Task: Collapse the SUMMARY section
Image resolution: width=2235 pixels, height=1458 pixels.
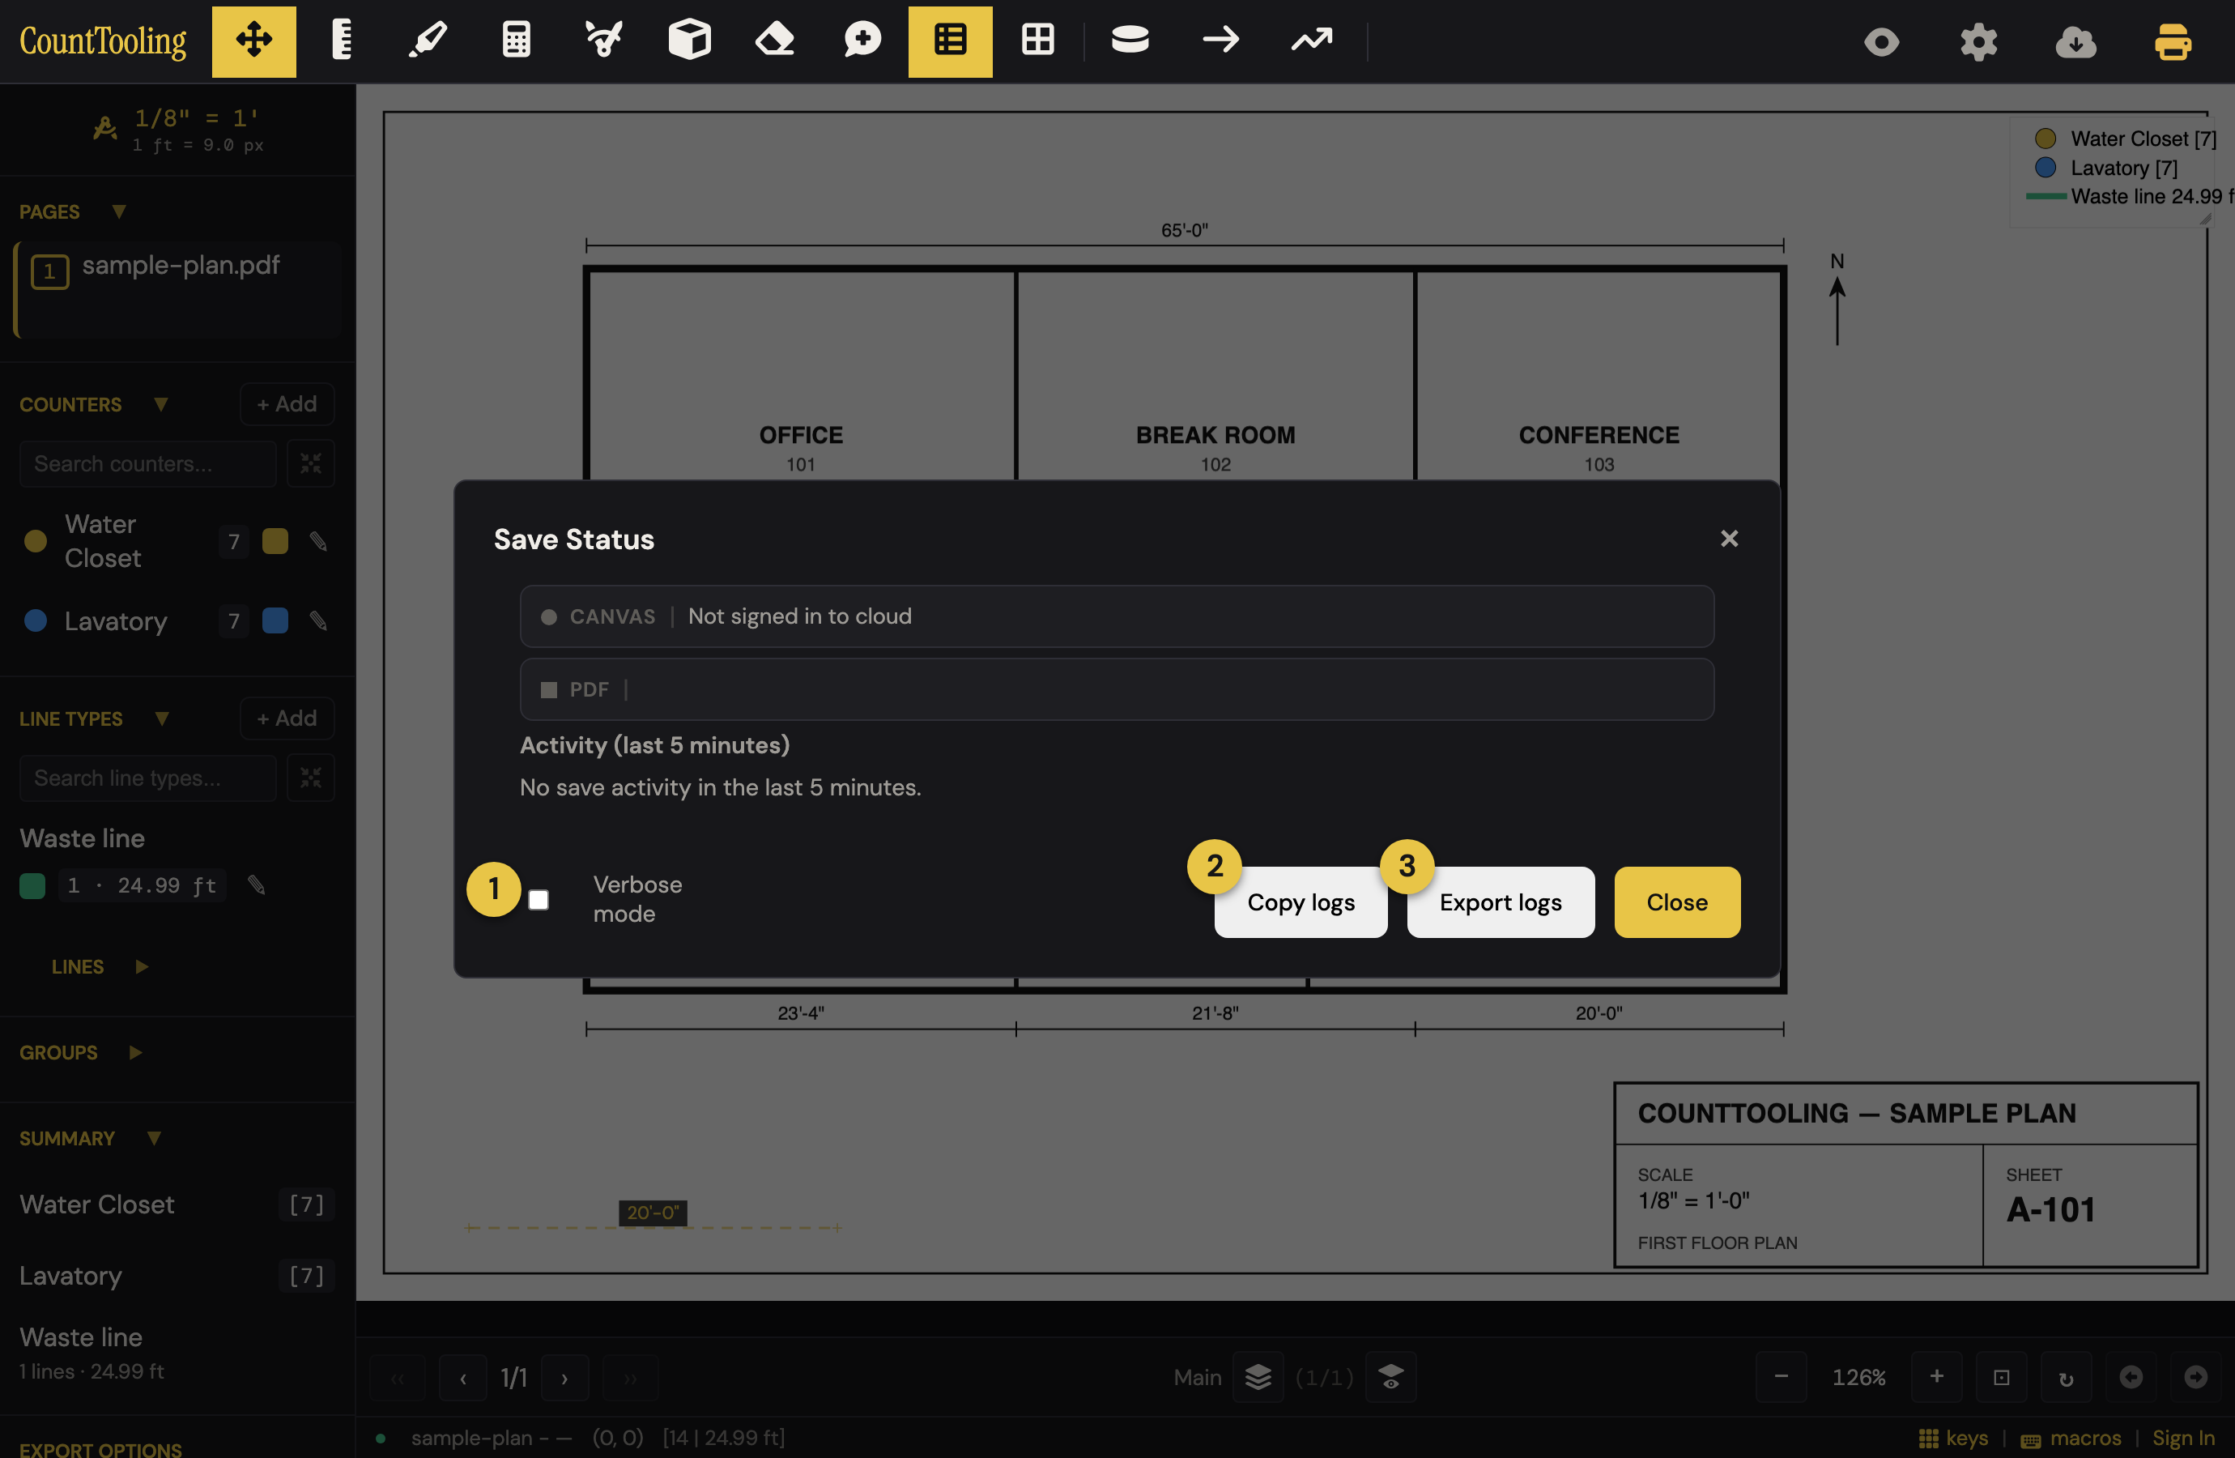Action: (x=154, y=1138)
